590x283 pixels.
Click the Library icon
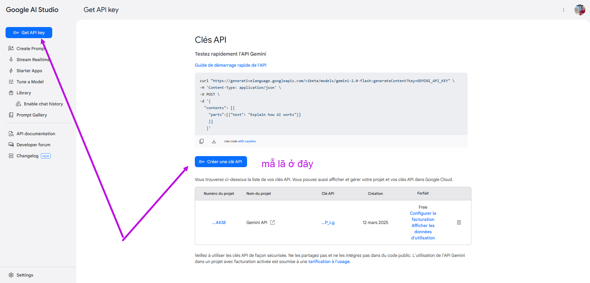click(11, 93)
